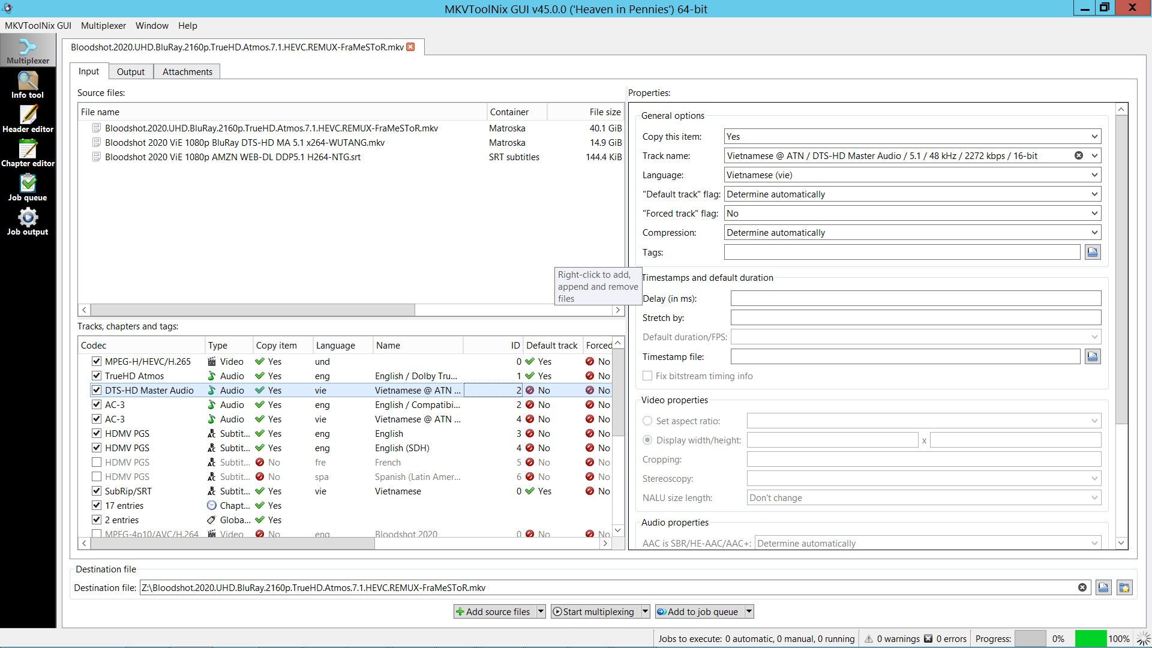
Task: Select Bloodshot FraMeSToR.mkv source file row
Action: click(x=352, y=128)
